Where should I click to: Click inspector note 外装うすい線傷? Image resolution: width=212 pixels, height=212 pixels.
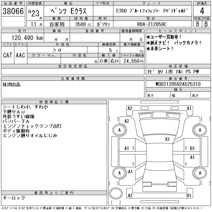18,116
